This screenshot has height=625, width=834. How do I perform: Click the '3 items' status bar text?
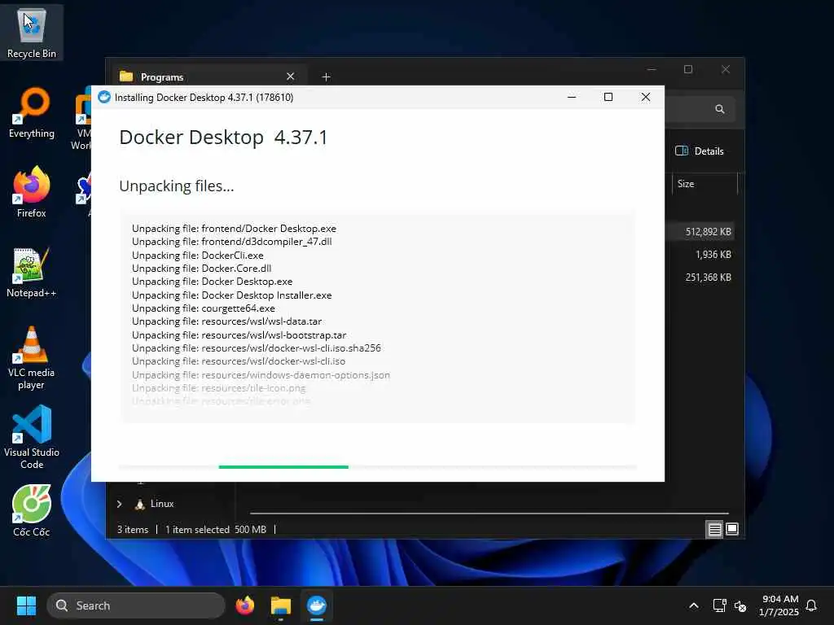click(133, 529)
